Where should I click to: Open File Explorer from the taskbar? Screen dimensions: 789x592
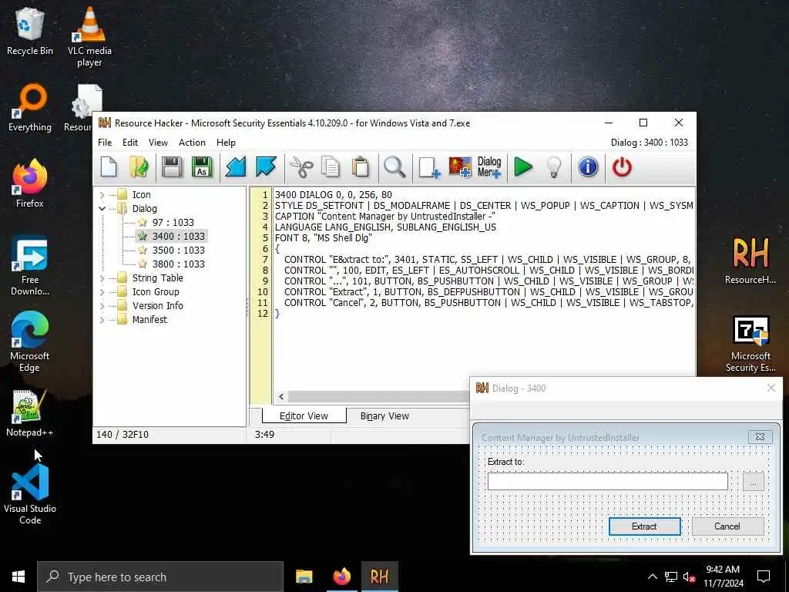tap(304, 577)
